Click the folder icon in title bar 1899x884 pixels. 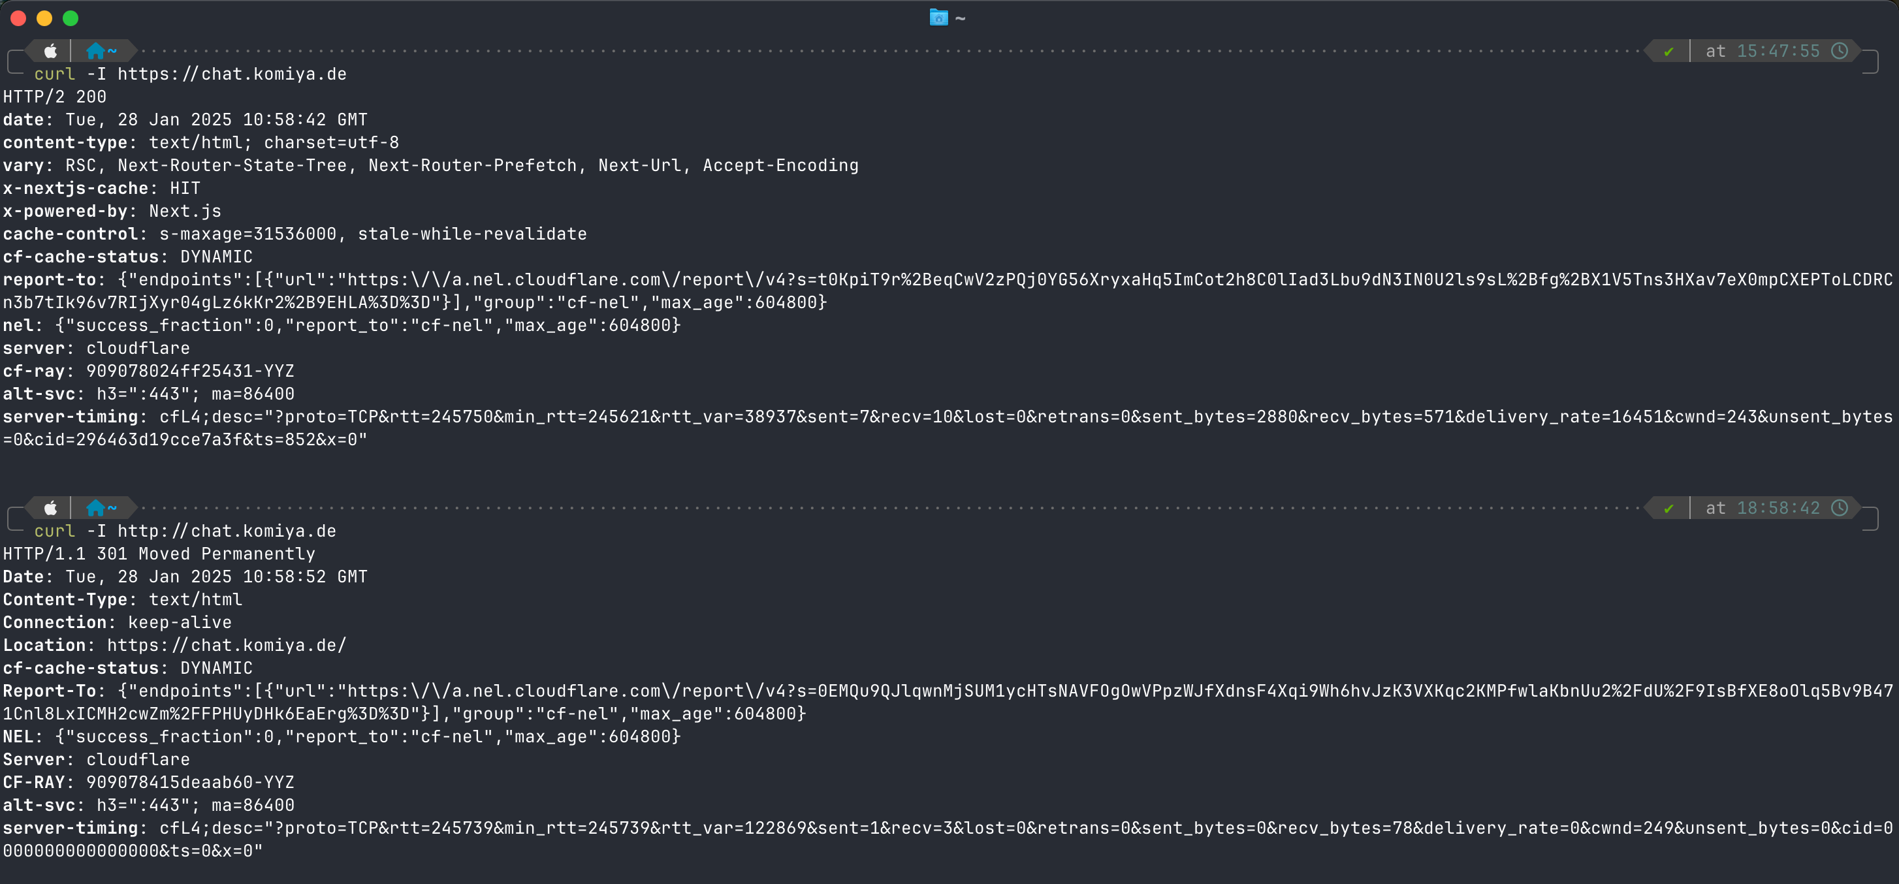click(938, 18)
